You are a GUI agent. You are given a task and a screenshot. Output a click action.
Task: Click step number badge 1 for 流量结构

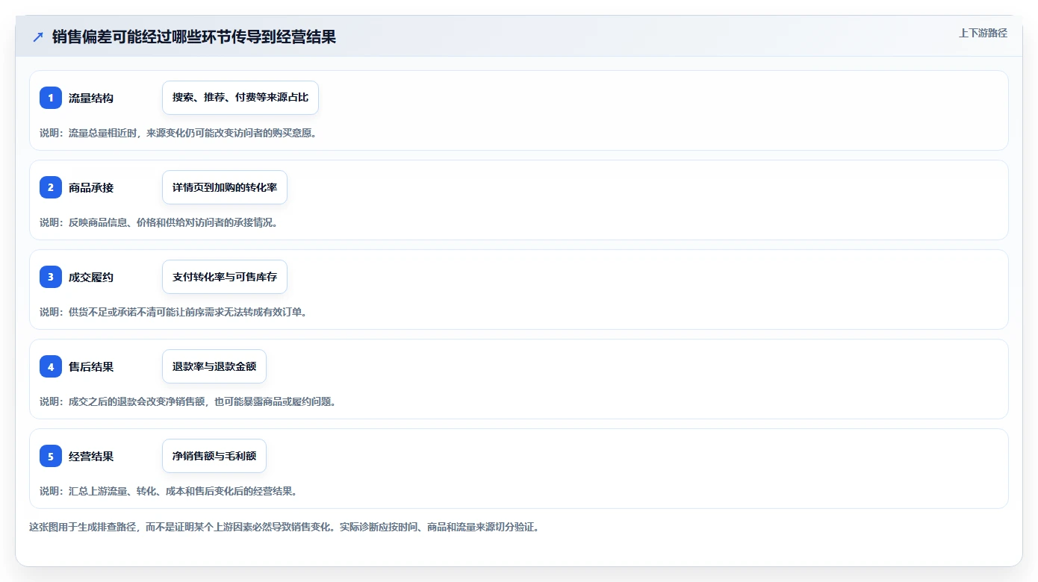pos(51,98)
